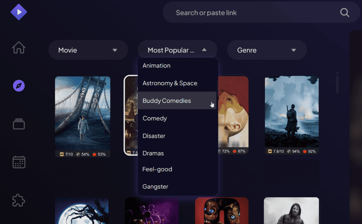Click the Rotten Tomatoes 53% badge

point(98,154)
